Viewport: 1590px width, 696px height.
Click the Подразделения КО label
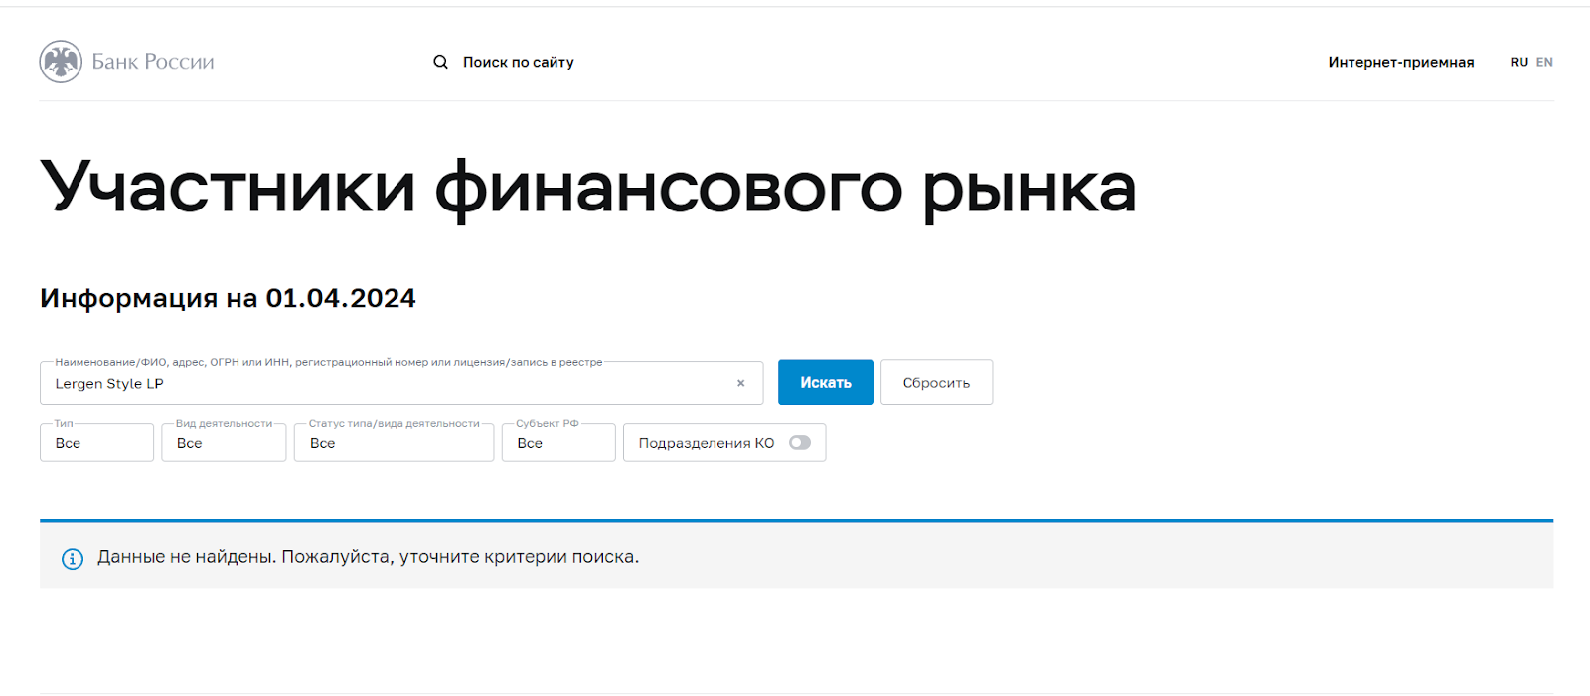pyautogui.click(x=707, y=443)
